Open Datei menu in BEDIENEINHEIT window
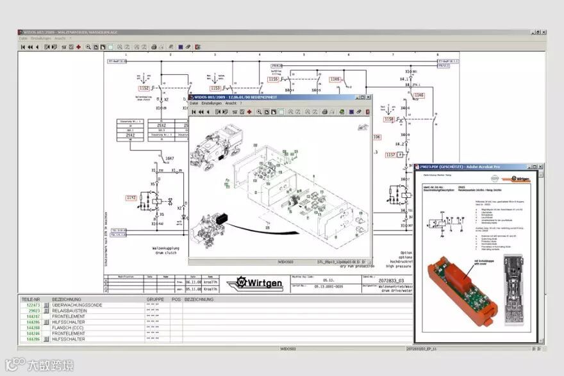Screen dimensions: 564x376 pyautogui.click(x=194, y=103)
